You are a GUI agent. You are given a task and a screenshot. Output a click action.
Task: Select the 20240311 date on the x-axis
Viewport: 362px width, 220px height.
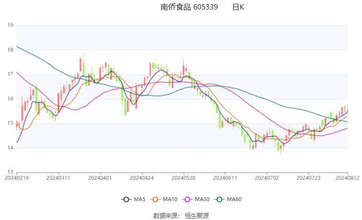click(x=58, y=178)
